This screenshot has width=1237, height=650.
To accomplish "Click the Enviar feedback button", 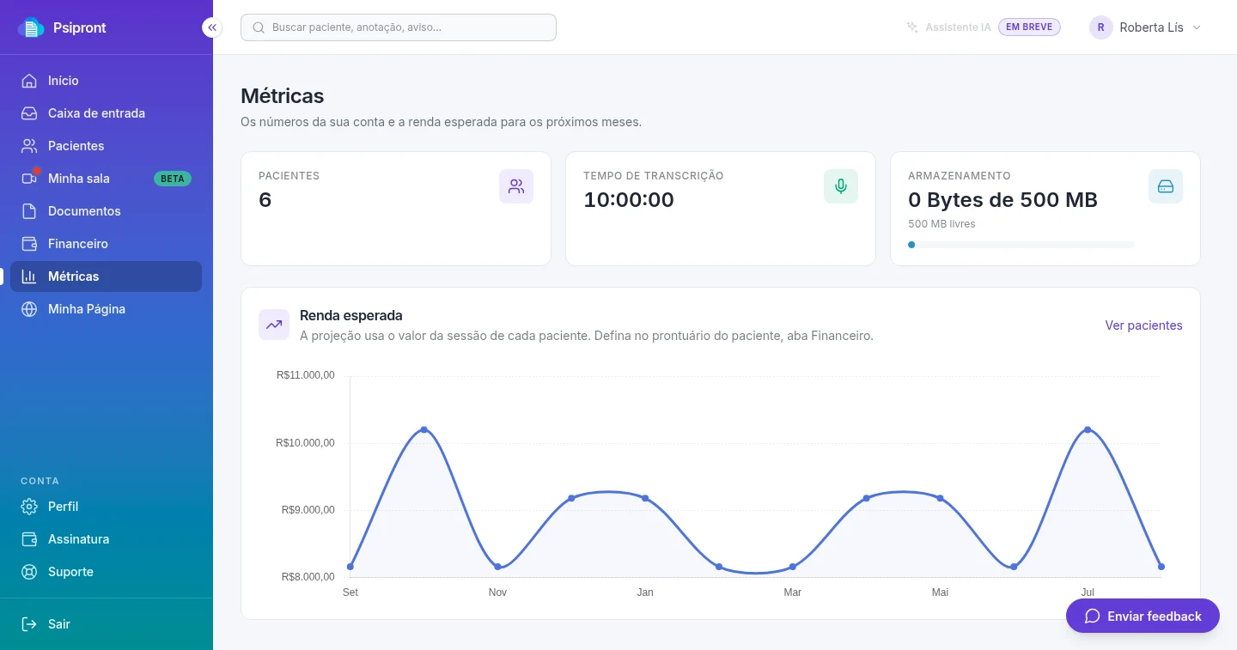I will [1143, 616].
